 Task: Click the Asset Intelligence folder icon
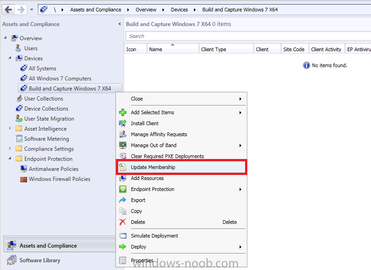(x=19, y=128)
